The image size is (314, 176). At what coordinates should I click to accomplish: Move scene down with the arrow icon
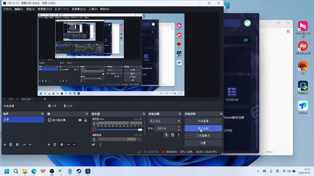coord(30,145)
